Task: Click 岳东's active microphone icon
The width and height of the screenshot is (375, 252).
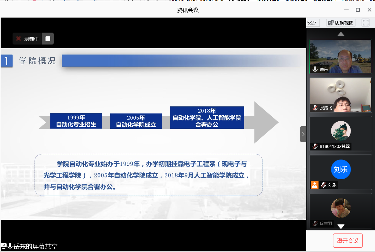Action: 315,69
